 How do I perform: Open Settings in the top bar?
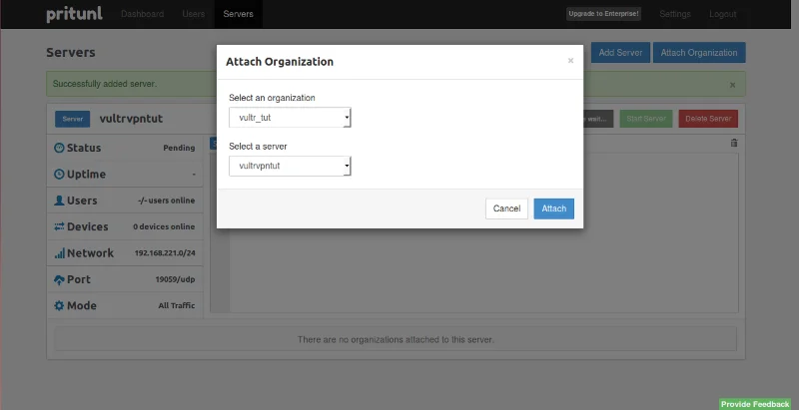click(x=675, y=14)
